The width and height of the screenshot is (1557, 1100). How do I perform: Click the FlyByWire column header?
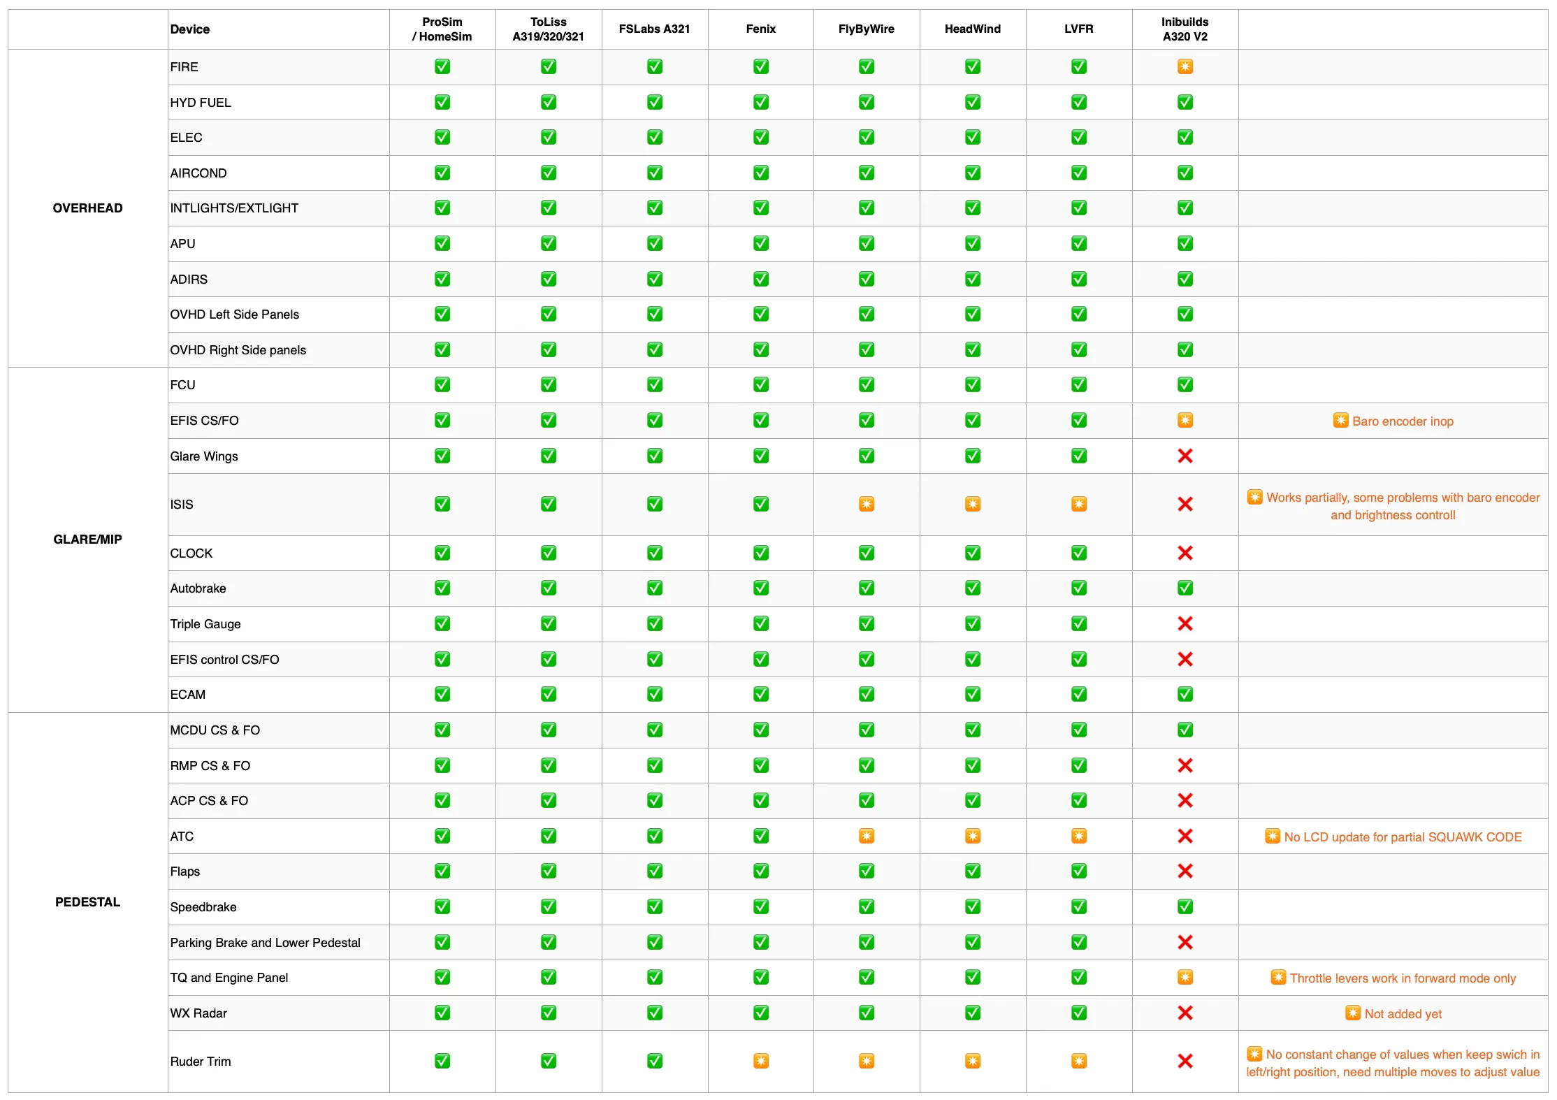(866, 29)
